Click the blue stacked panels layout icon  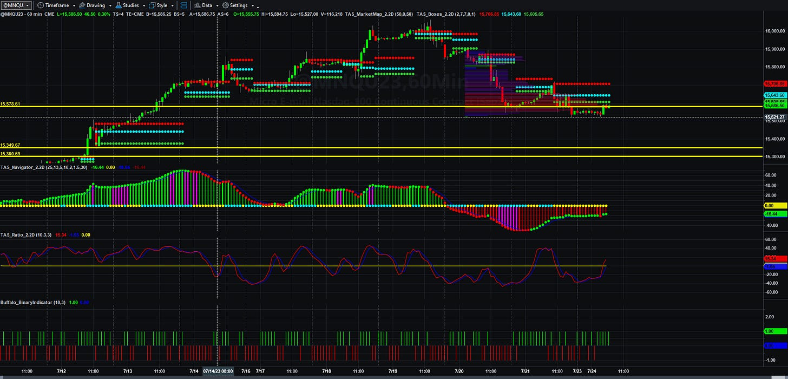click(x=183, y=5)
